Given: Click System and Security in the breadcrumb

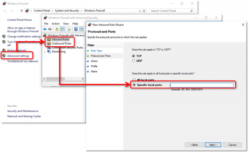Looking at the screenshot, I should point(67,11).
